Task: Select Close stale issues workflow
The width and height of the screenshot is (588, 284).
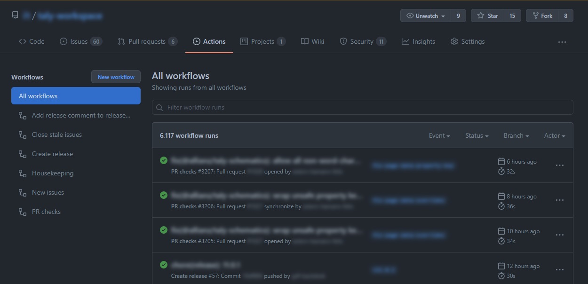Action: [x=57, y=134]
